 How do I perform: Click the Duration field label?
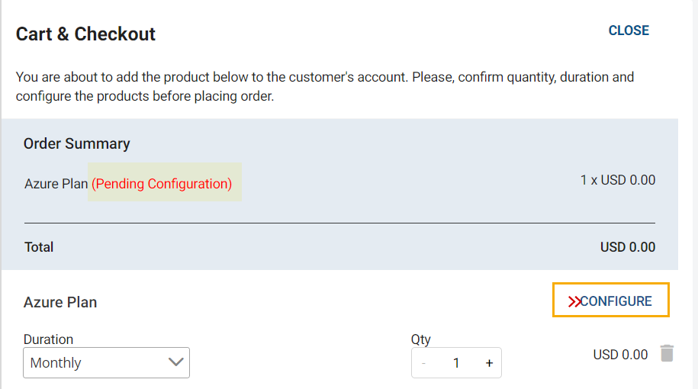pos(48,339)
